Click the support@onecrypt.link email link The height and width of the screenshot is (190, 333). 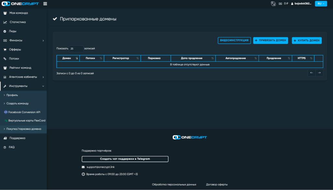coord(100,167)
